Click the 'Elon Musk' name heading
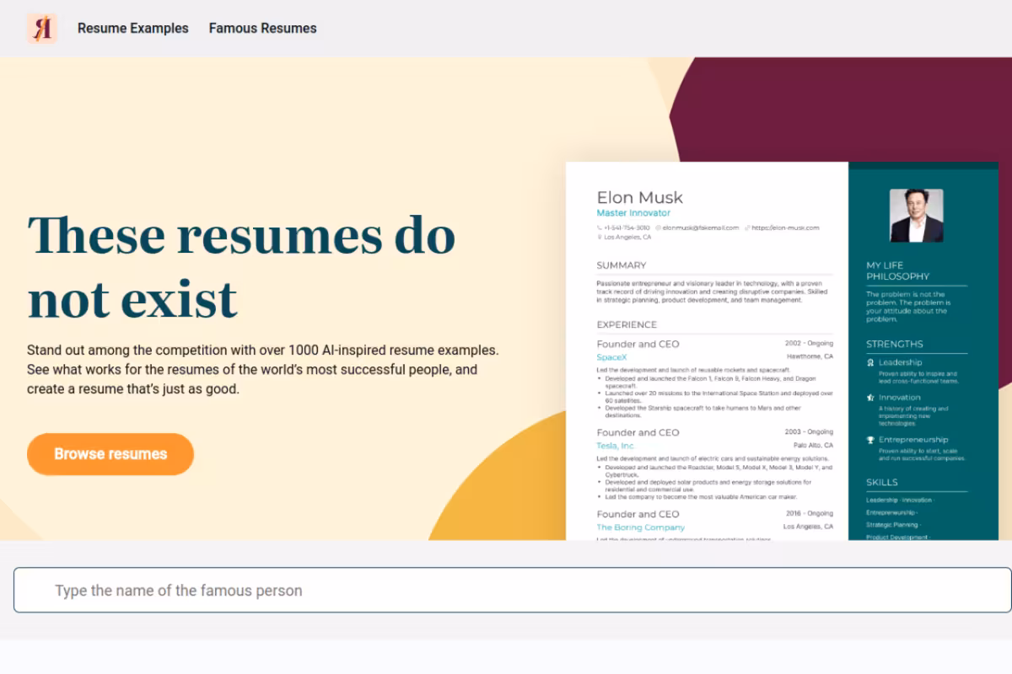Screen dimensions: 1012x674 pos(639,197)
